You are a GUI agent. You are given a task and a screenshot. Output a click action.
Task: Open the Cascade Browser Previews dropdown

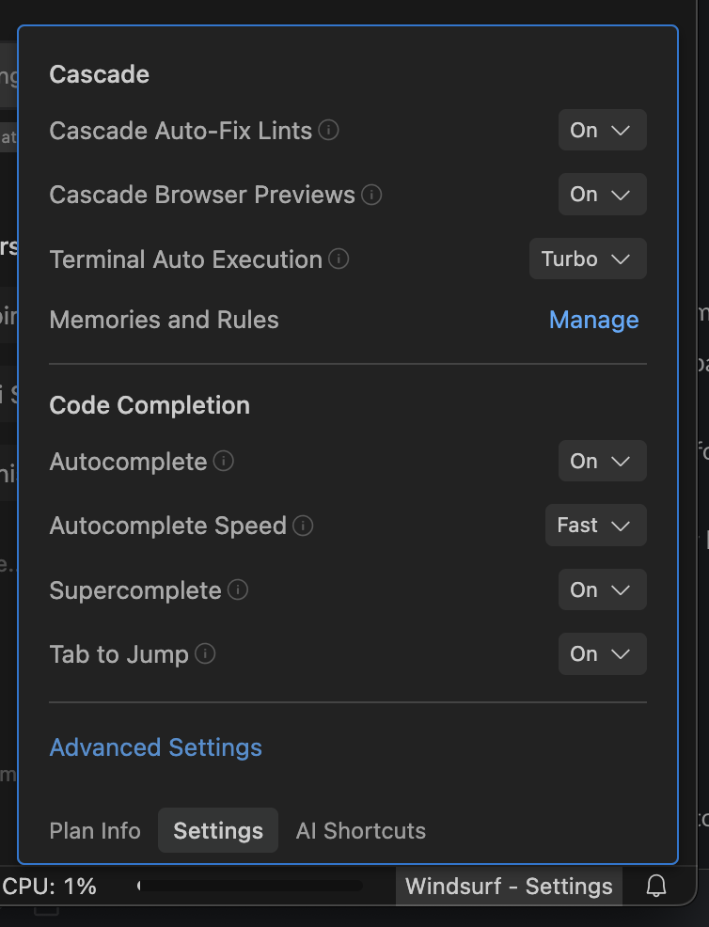(x=602, y=195)
